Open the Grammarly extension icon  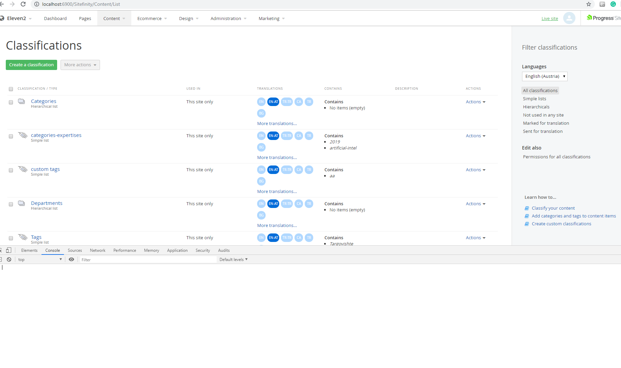pos(613,4)
